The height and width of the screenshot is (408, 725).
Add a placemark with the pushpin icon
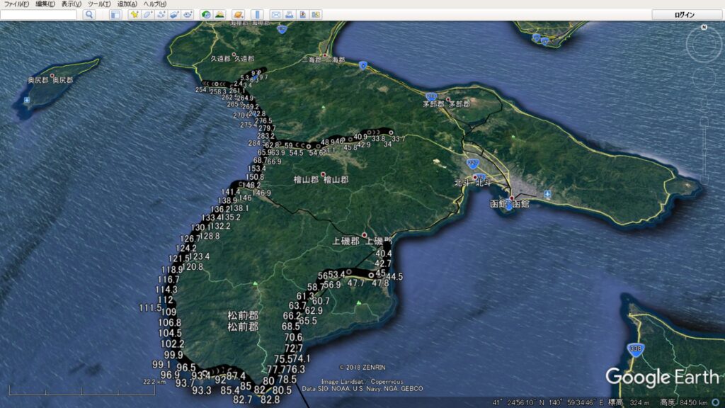(x=134, y=14)
